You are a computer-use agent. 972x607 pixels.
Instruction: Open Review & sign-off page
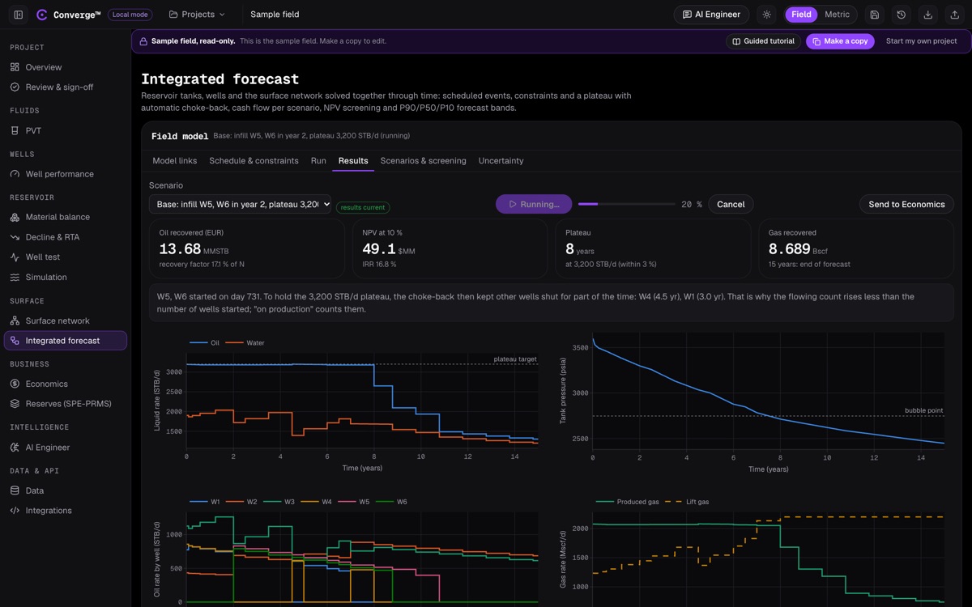point(65,87)
